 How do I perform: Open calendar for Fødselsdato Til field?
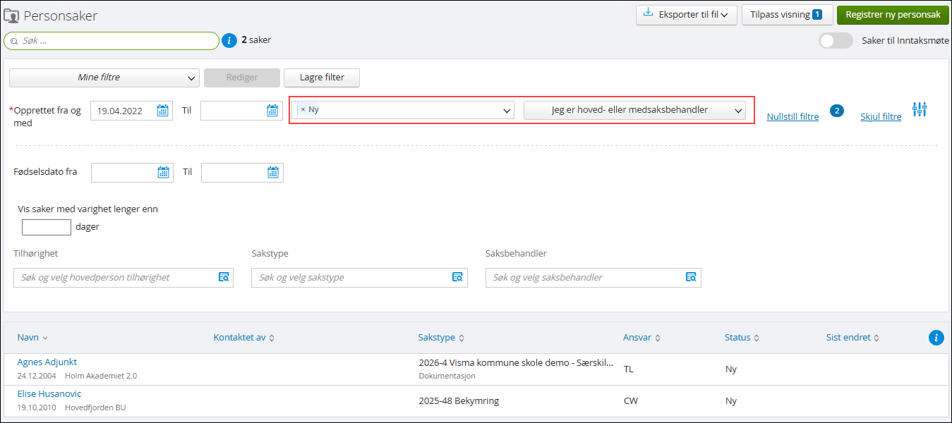pyautogui.click(x=273, y=172)
